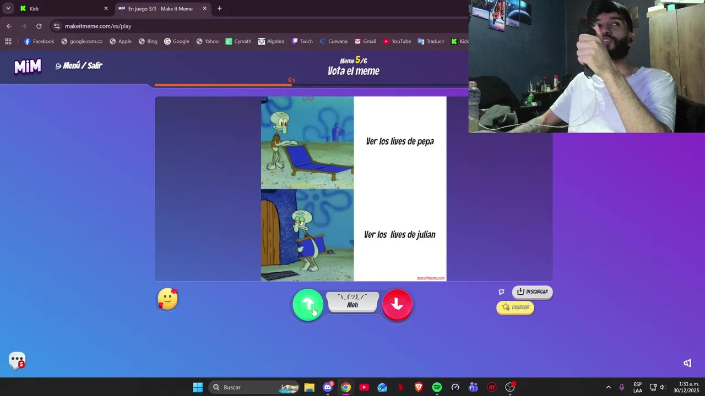Image resolution: width=705 pixels, height=396 pixels.
Task: Click the taskbar Buscar search box
Action: coord(253,387)
